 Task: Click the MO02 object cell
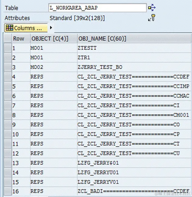click(54, 67)
